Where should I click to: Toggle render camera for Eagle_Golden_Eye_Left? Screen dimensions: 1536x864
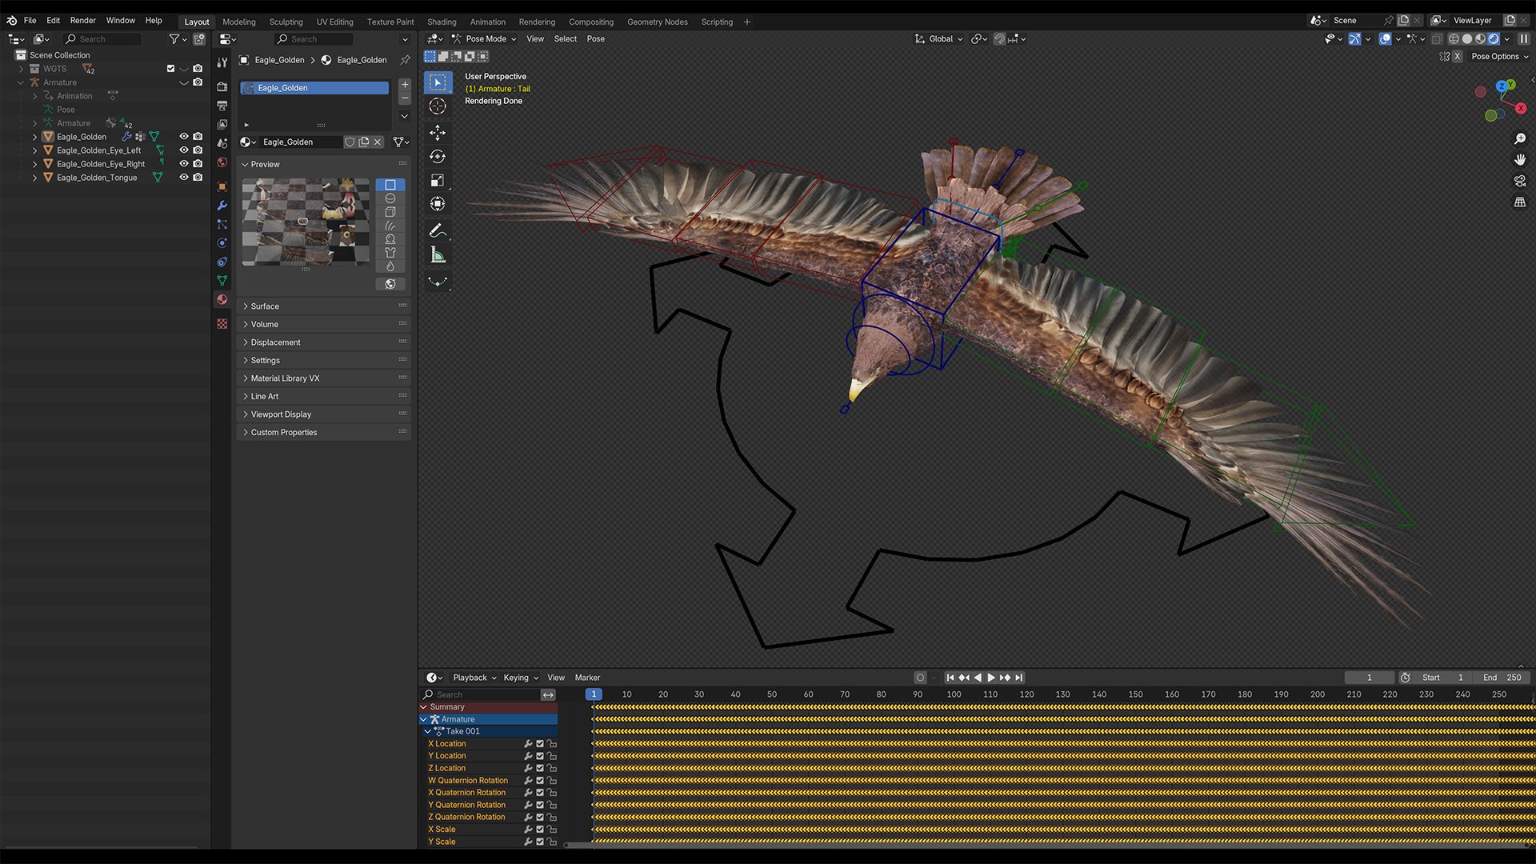(198, 150)
